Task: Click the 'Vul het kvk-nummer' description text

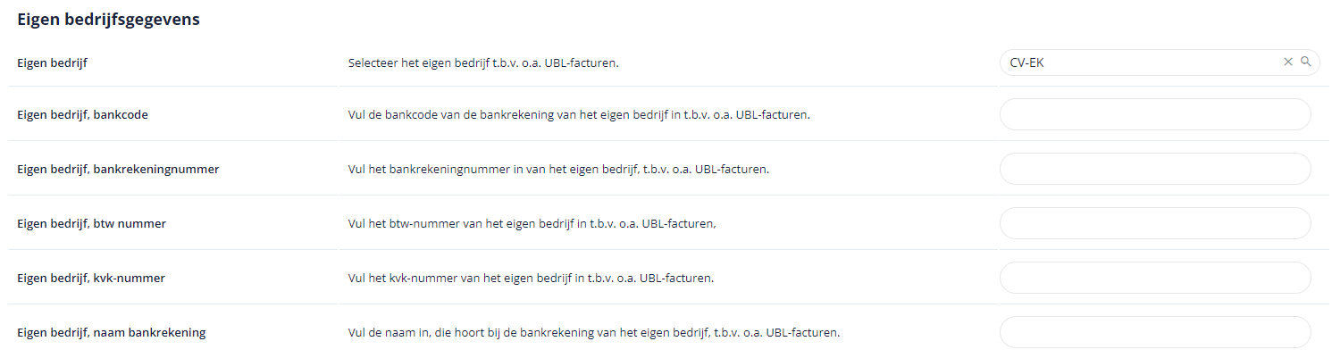Action: pyautogui.click(x=531, y=278)
